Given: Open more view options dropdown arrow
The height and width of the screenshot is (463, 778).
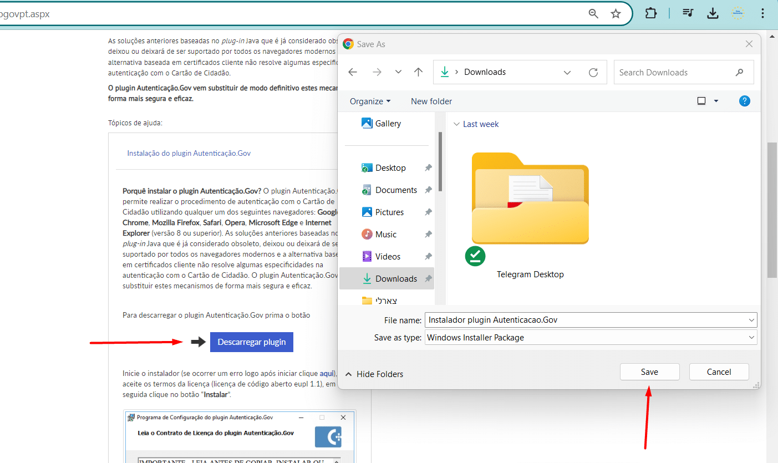Looking at the screenshot, I should (716, 101).
